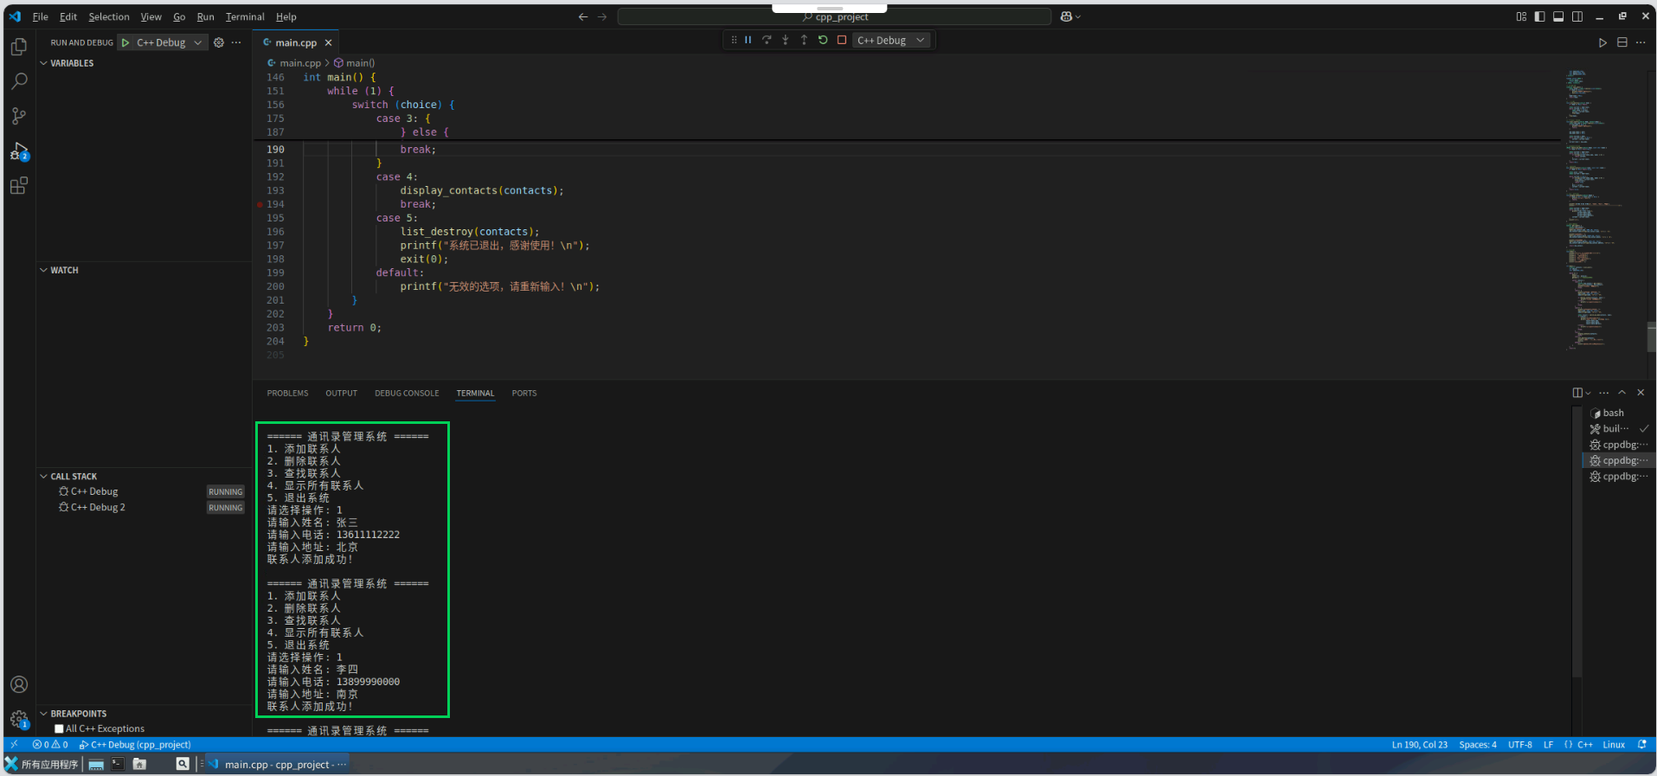Start debugging with green play icon

click(125, 42)
